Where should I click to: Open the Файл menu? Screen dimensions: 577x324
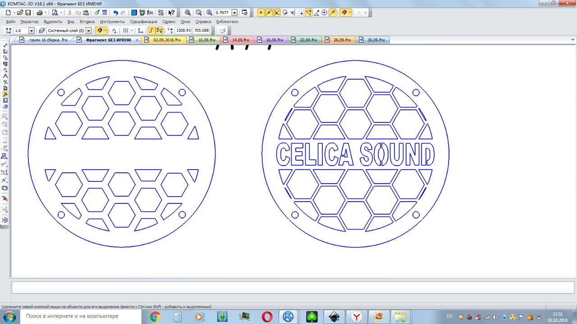click(x=10, y=22)
